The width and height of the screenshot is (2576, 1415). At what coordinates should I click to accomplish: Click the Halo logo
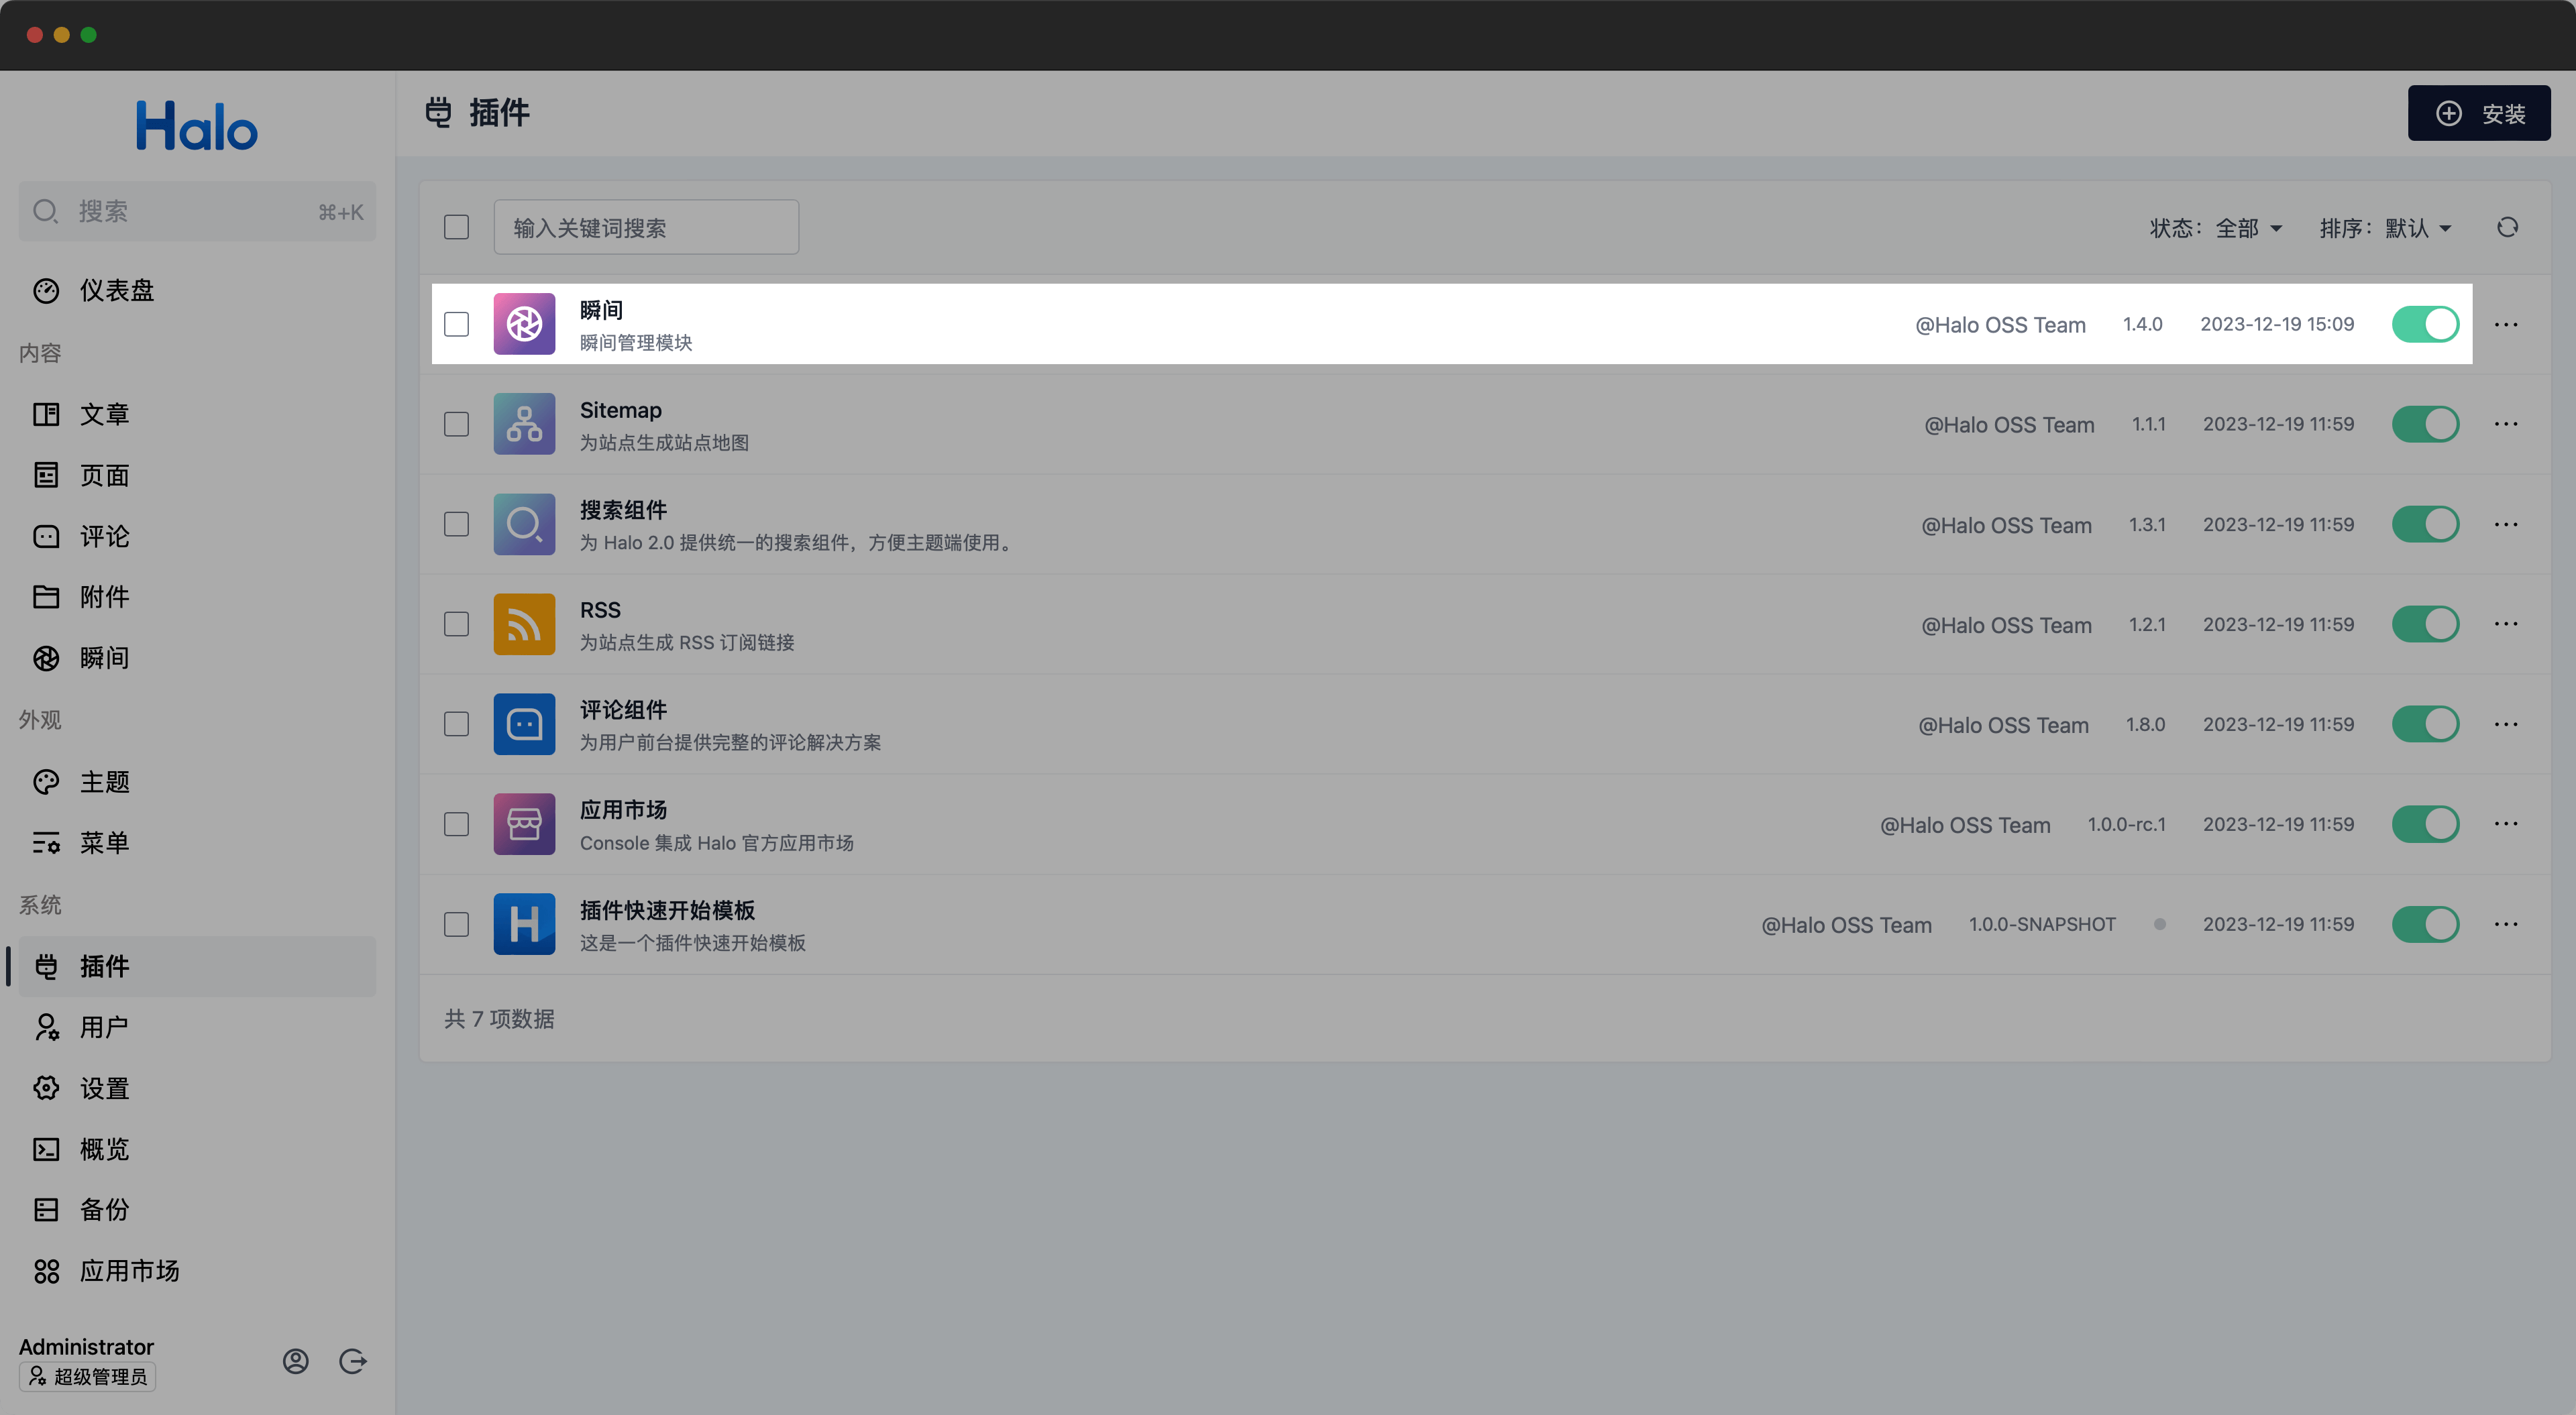[197, 126]
